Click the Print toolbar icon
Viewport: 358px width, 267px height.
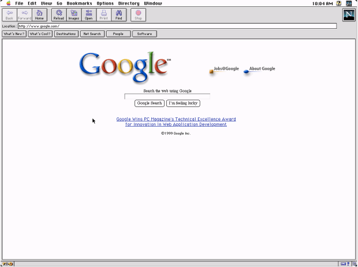click(x=104, y=14)
